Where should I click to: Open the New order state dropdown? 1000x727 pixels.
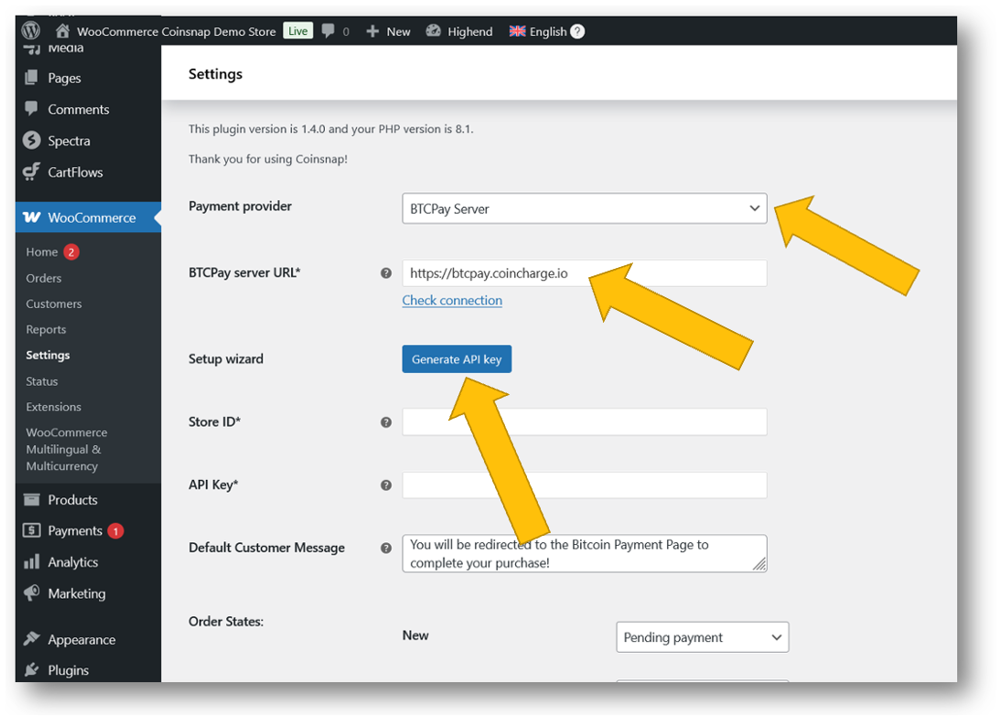[702, 637]
